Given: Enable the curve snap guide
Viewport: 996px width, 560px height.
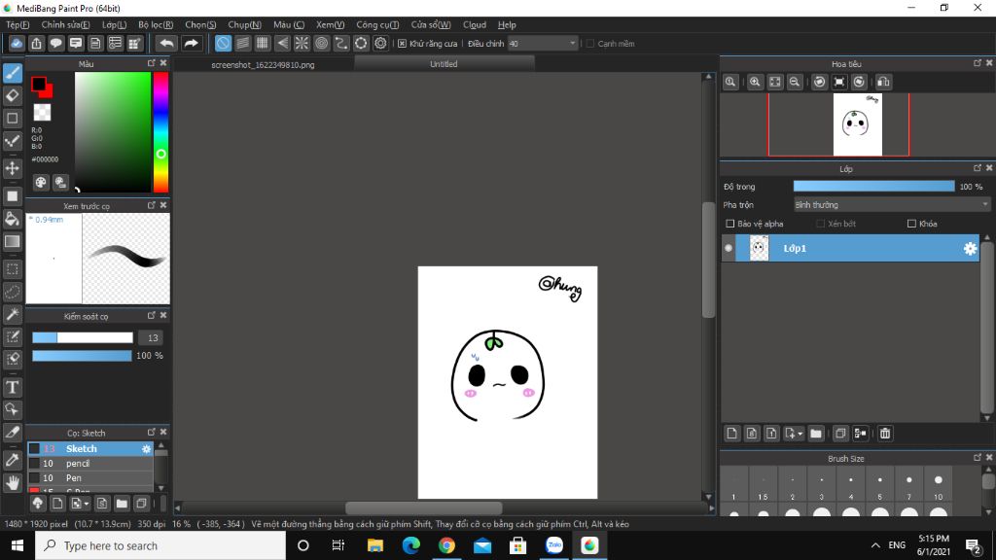Looking at the screenshot, I should coord(341,43).
